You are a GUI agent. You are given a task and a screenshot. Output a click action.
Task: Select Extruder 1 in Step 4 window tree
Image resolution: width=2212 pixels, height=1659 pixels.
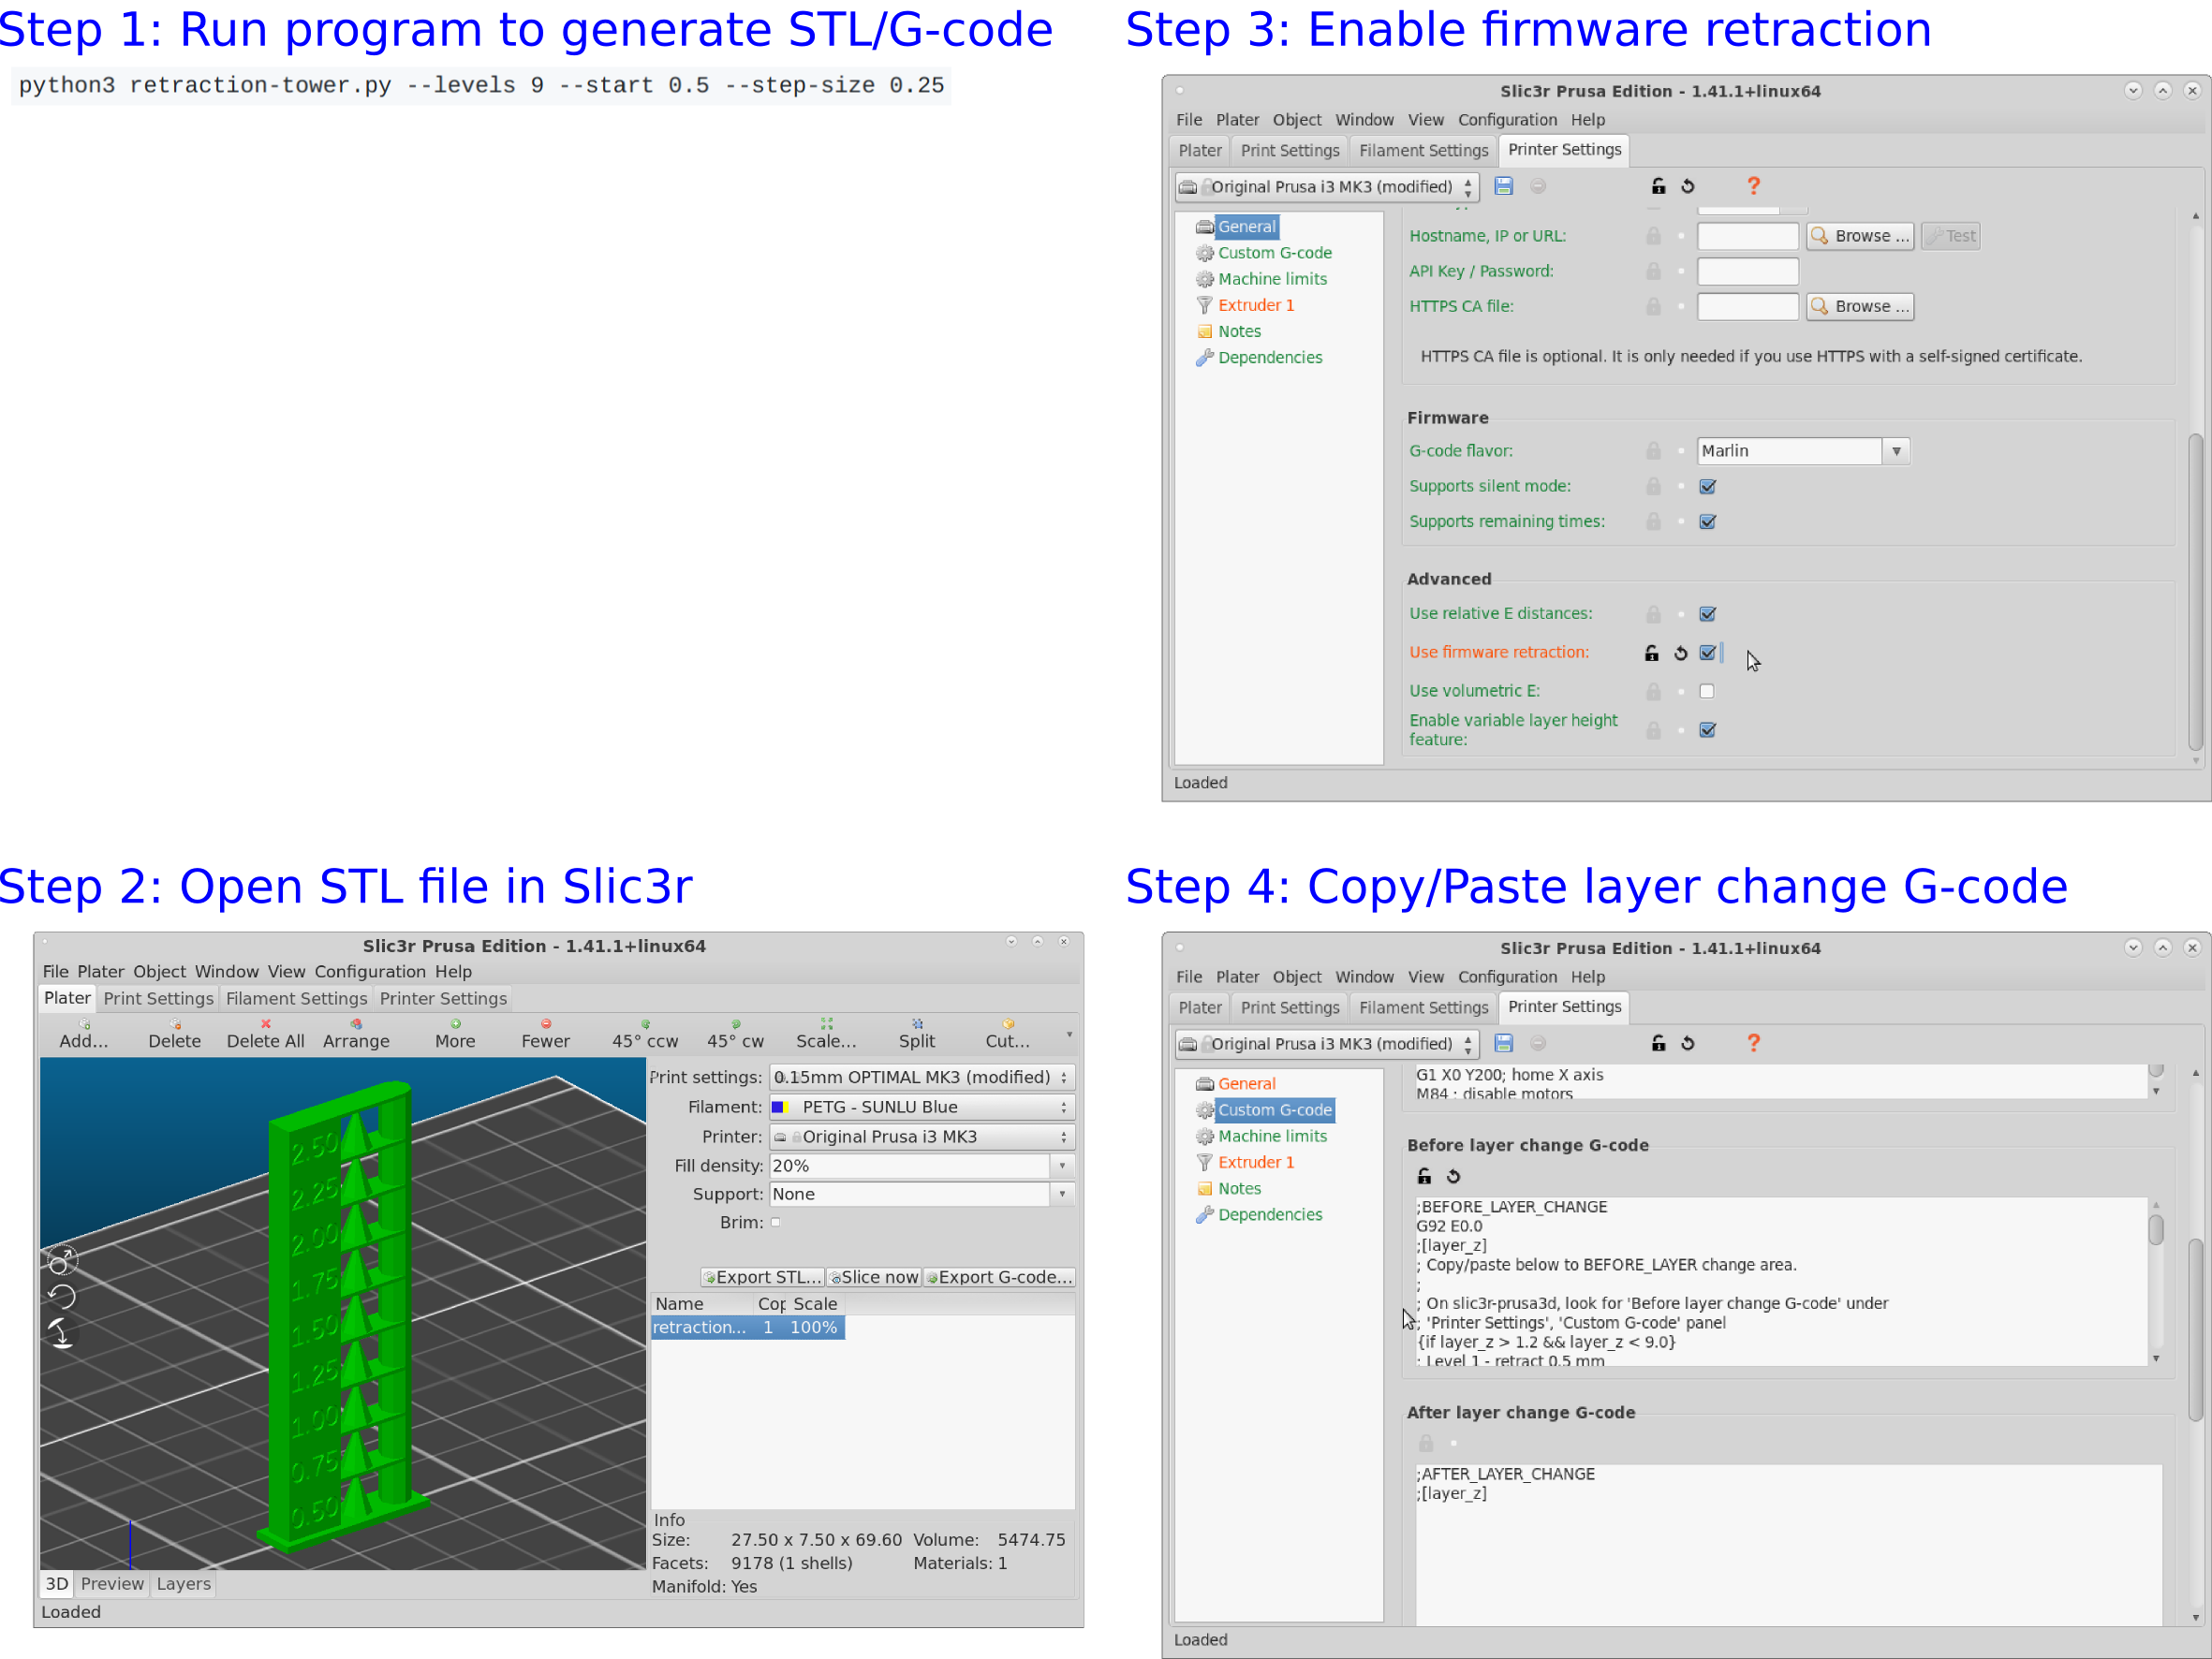click(1255, 1162)
